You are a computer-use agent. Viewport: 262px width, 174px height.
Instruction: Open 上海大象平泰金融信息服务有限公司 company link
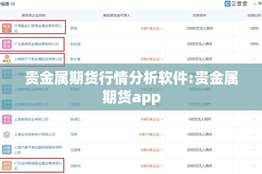pyautogui.click(x=38, y=150)
